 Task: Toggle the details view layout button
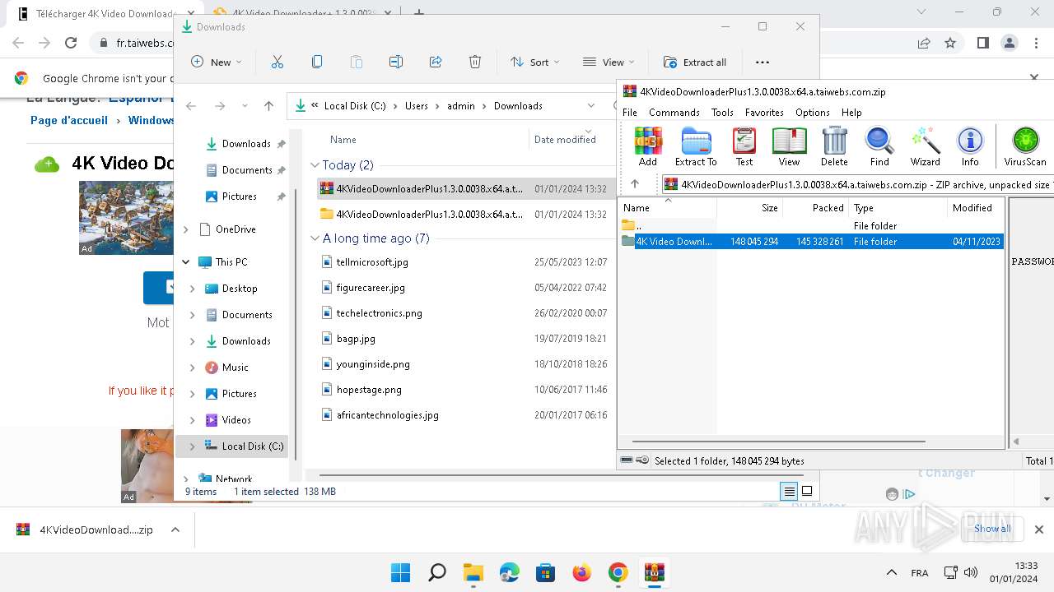789,492
